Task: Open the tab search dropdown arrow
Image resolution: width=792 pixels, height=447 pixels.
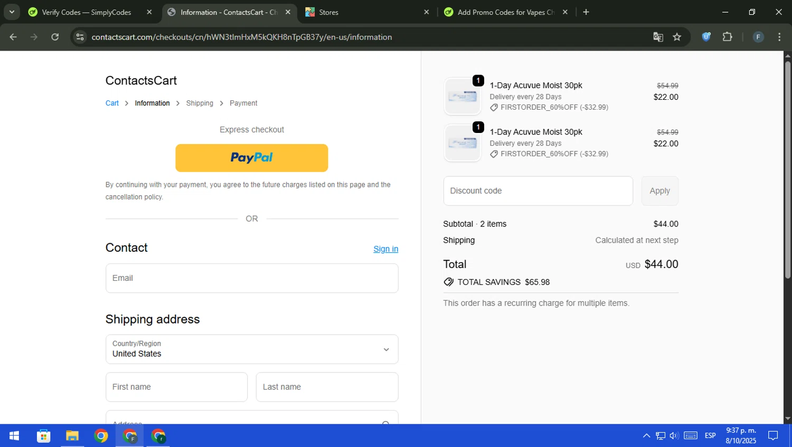Action: [12, 12]
